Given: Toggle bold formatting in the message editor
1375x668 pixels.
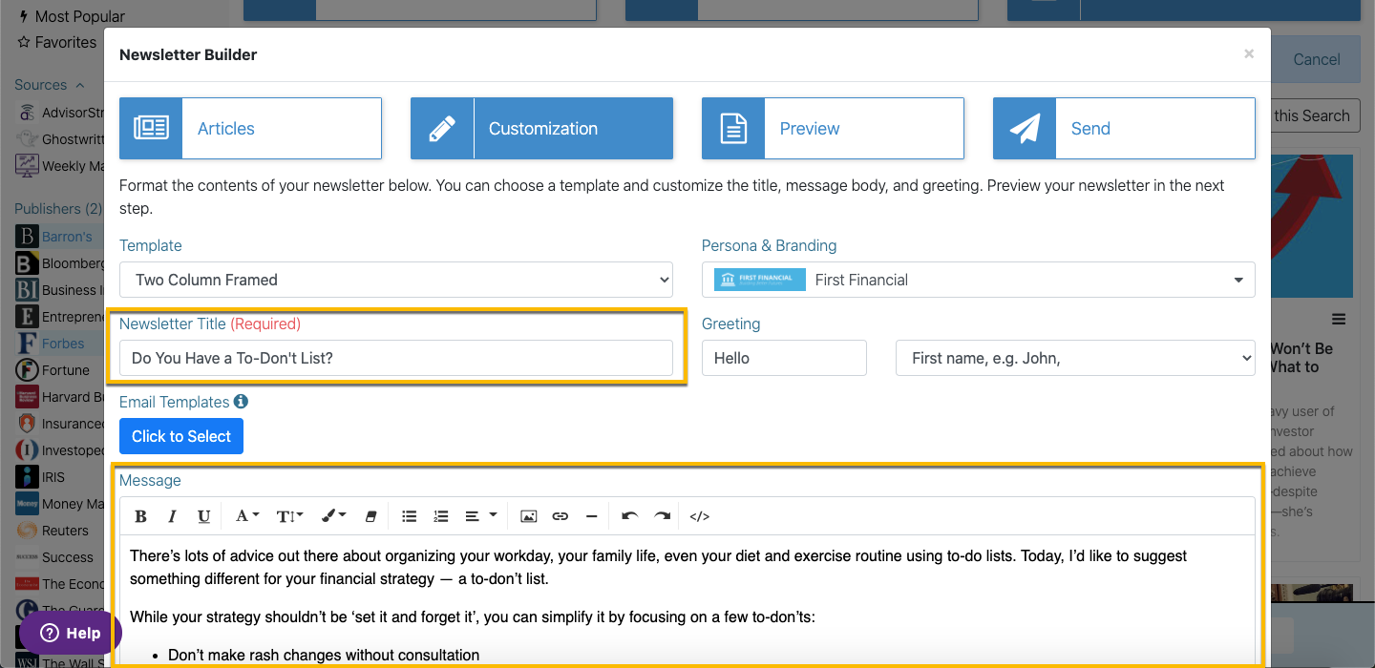Looking at the screenshot, I should point(140,516).
